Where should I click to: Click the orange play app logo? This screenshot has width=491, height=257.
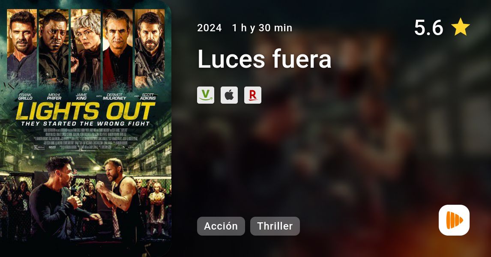[454, 220]
